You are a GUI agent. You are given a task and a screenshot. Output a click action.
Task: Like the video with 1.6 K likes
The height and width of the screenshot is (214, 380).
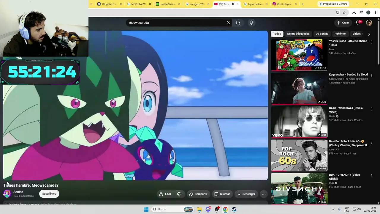click(x=165, y=194)
